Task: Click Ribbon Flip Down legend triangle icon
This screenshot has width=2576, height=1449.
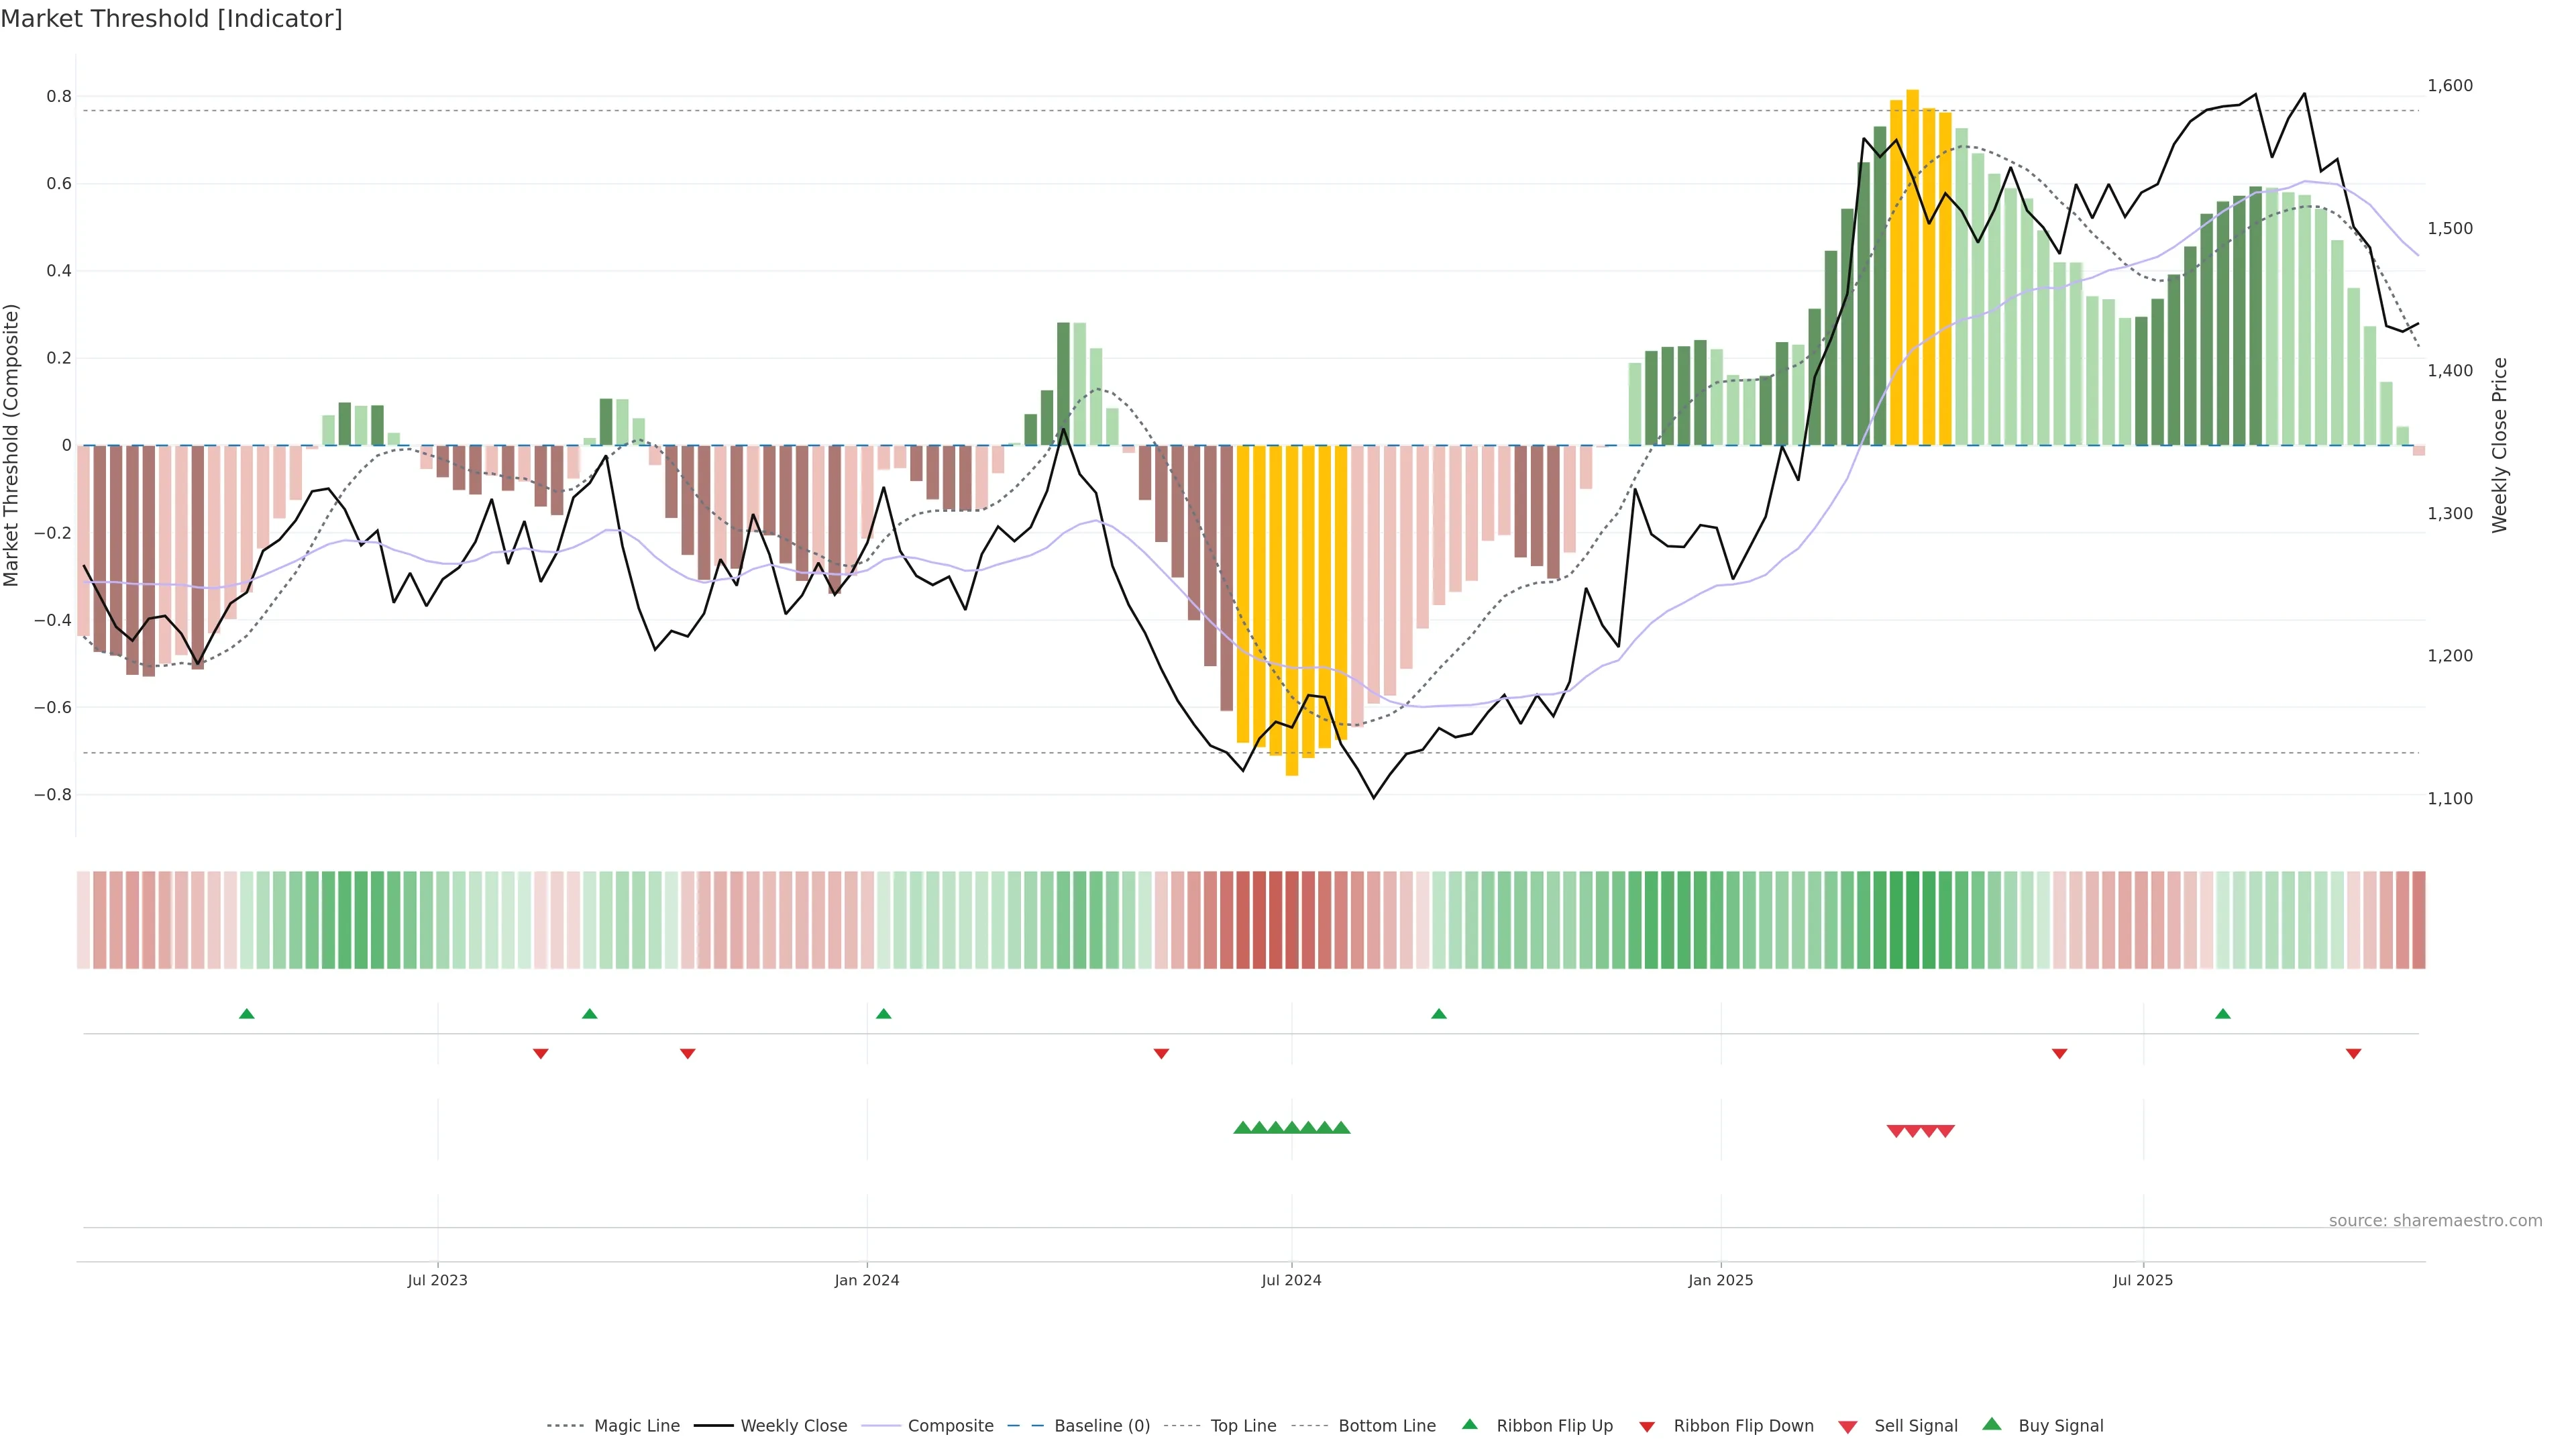Action: 1647,1427
